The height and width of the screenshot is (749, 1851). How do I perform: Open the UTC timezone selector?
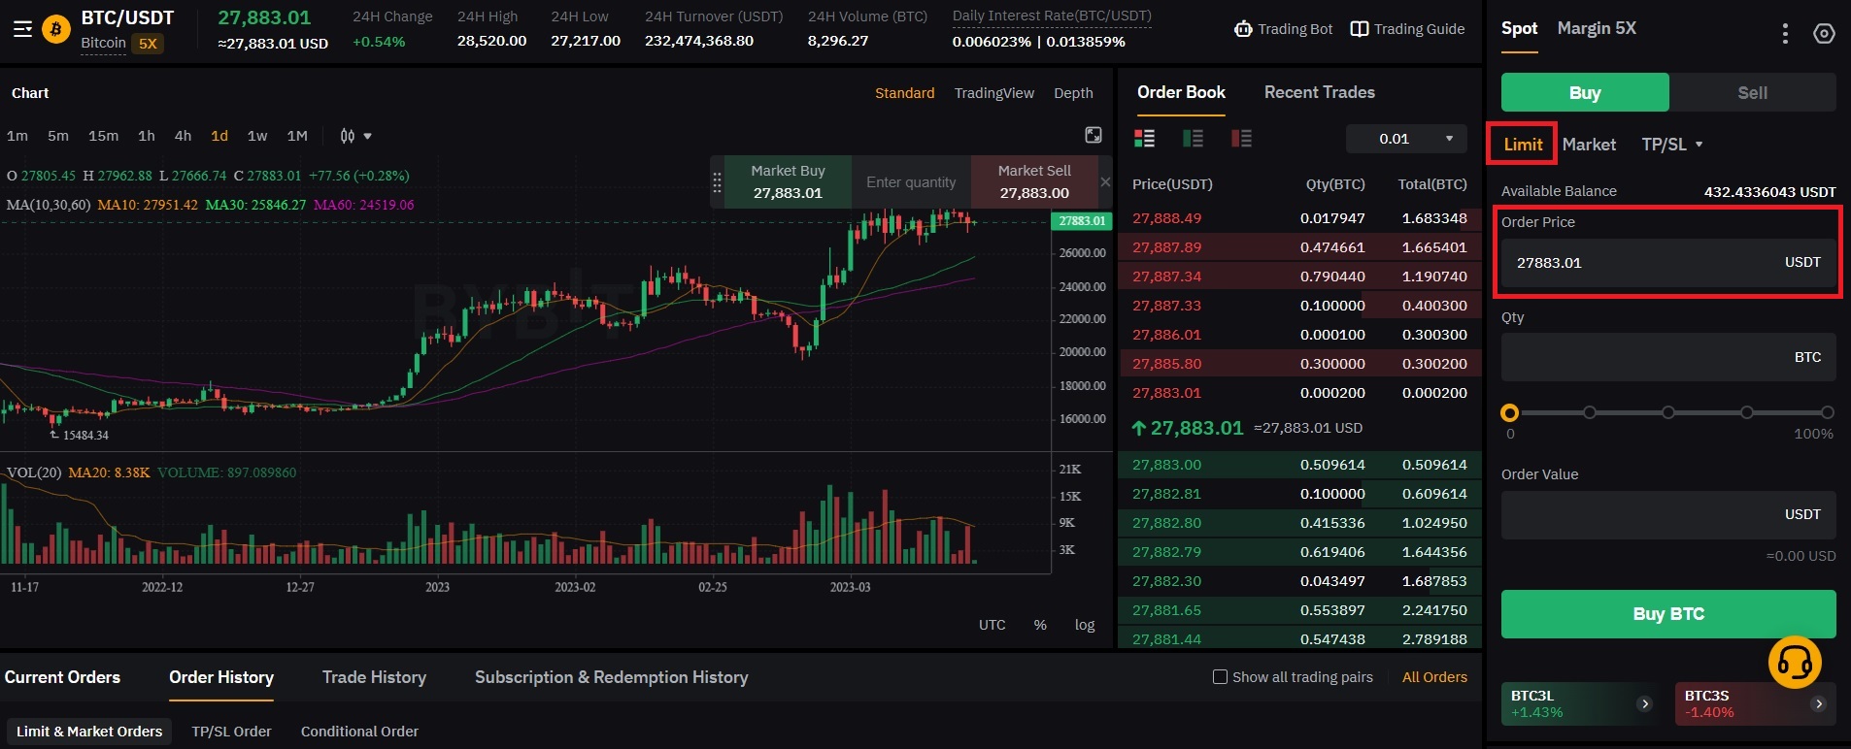992,625
